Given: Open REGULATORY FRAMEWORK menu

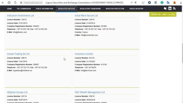Looking at the screenshot, I should pos(90,9).
